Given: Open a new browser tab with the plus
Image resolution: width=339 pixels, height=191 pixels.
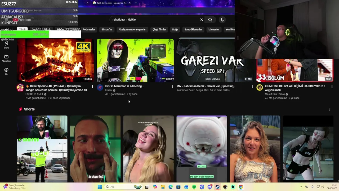Looking at the screenshot, I should (x=136, y=3).
